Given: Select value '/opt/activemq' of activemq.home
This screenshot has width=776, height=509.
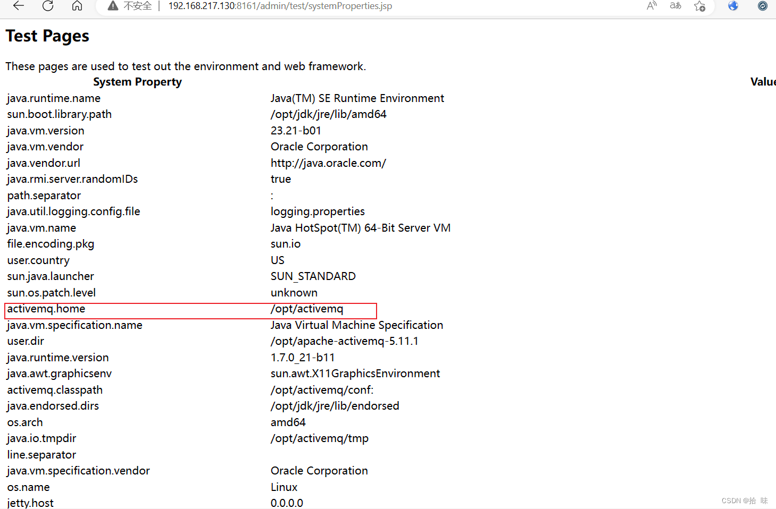Looking at the screenshot, I should coord(307,309).
